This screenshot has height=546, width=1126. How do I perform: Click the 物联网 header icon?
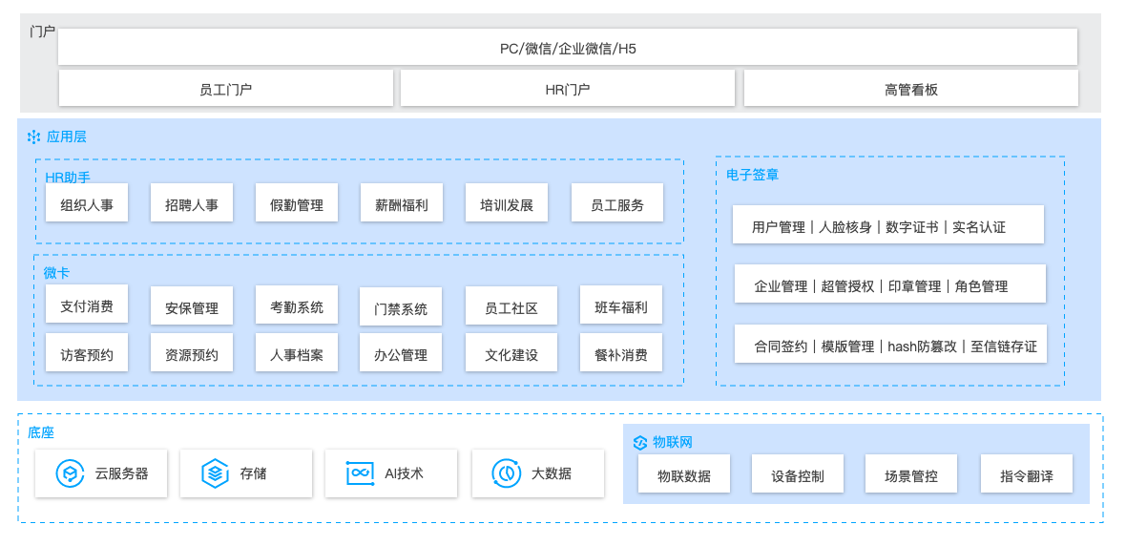[x=640, y=442]
